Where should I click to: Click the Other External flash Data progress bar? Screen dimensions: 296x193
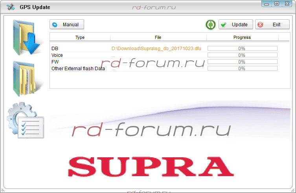(243, 68)
